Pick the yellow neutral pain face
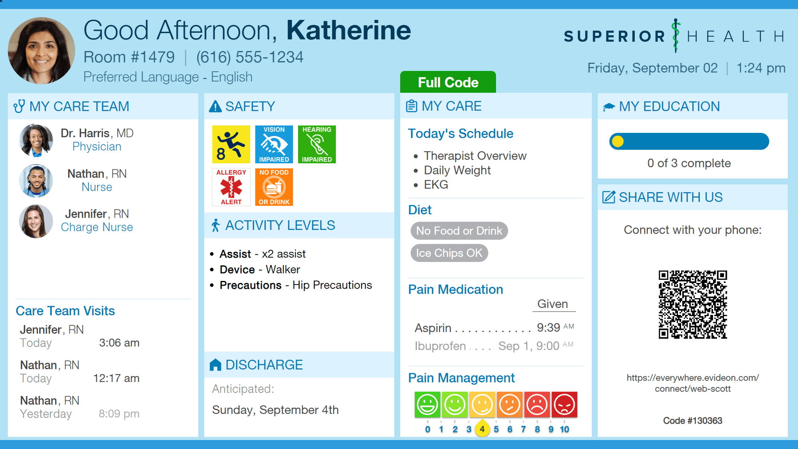The height and width of the screenshot is (449, 798). [482, 404]
